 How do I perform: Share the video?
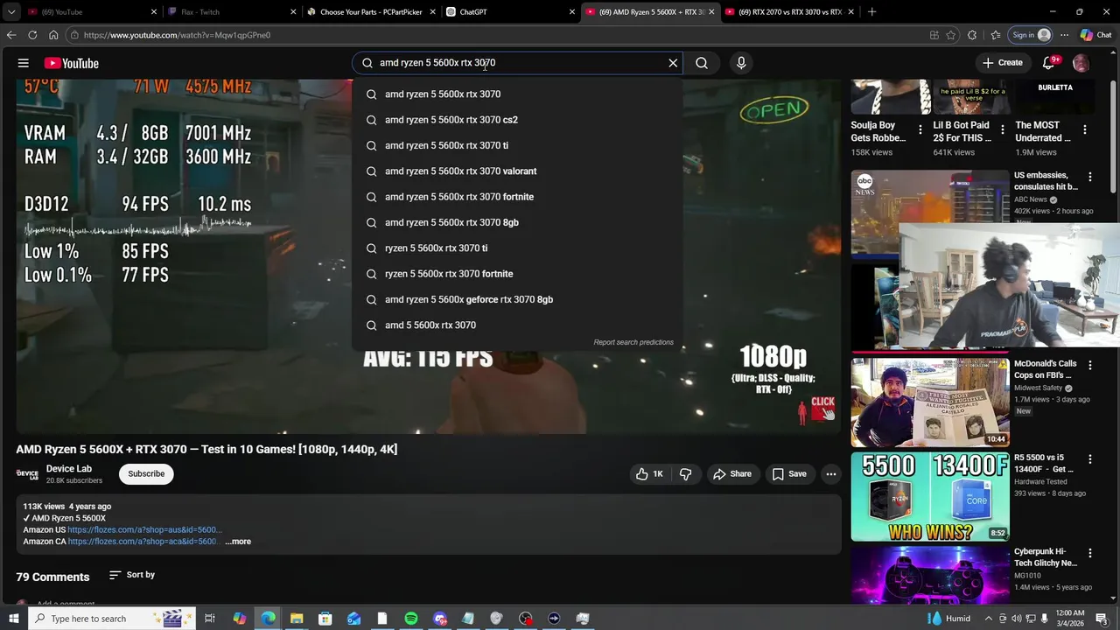[732, 473]
